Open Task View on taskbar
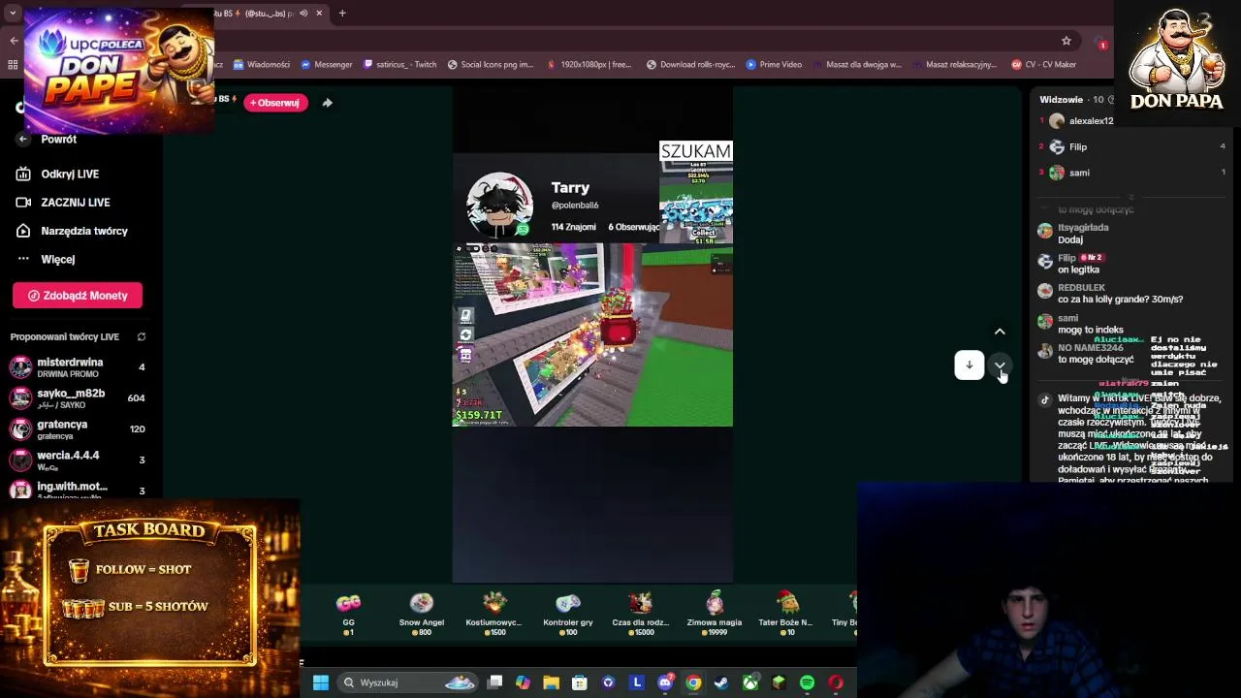 tap(494, 682)
